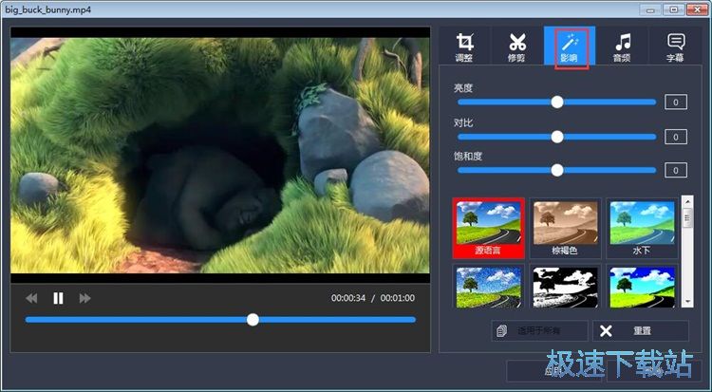Click the video seek bar handle
712x392 pixels.
pos(253,320)
